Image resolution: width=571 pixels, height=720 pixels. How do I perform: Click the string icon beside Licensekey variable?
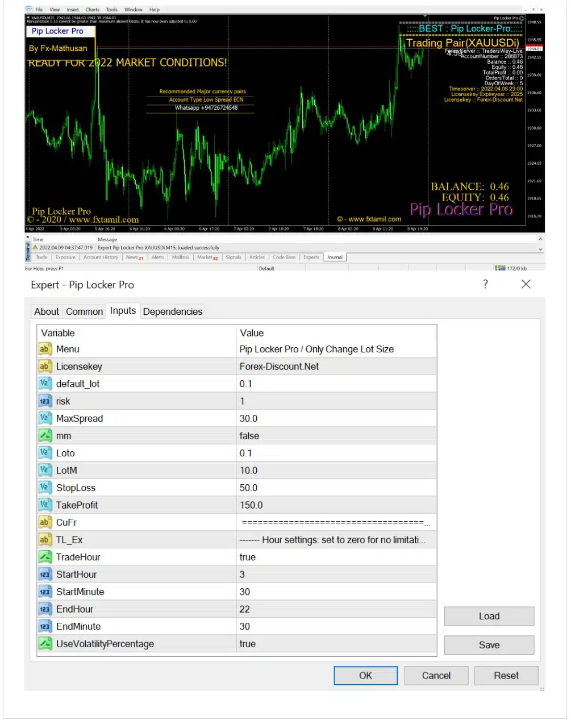(44, 367)
